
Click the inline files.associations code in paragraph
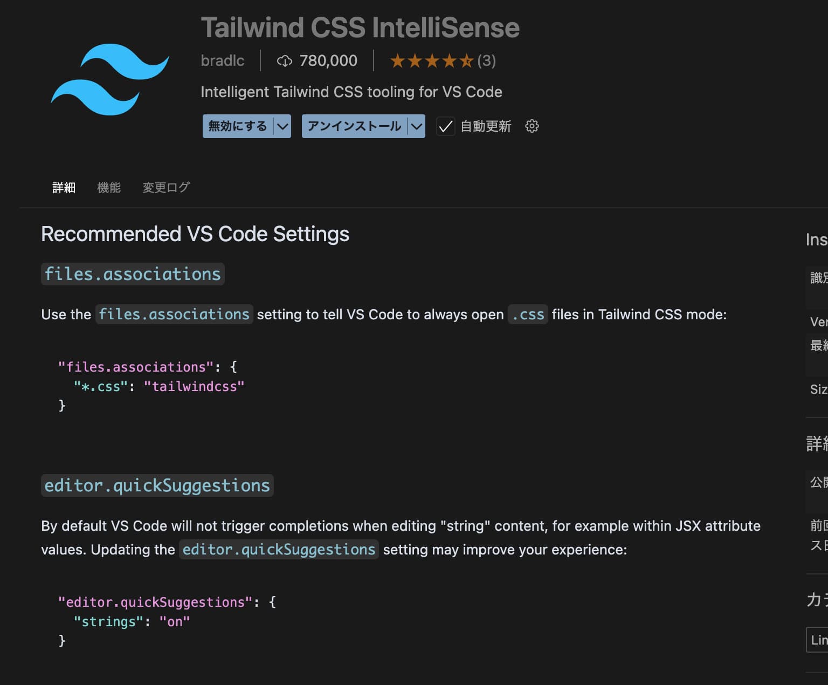[174, 314]
